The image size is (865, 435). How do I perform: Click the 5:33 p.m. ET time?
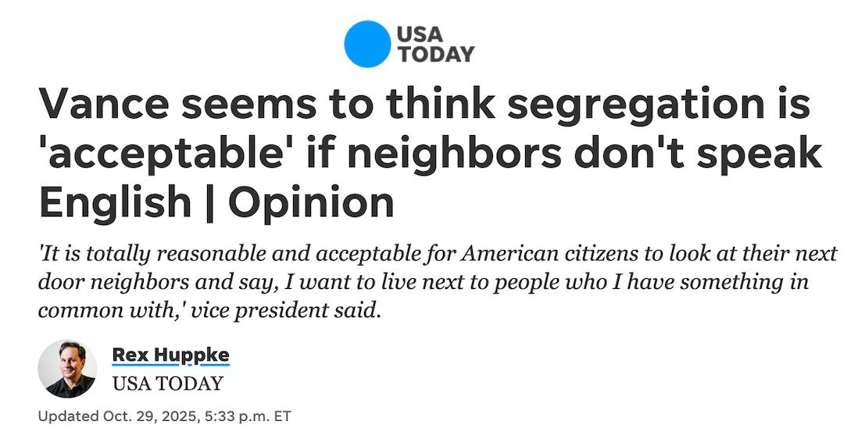tap(242, 416)
